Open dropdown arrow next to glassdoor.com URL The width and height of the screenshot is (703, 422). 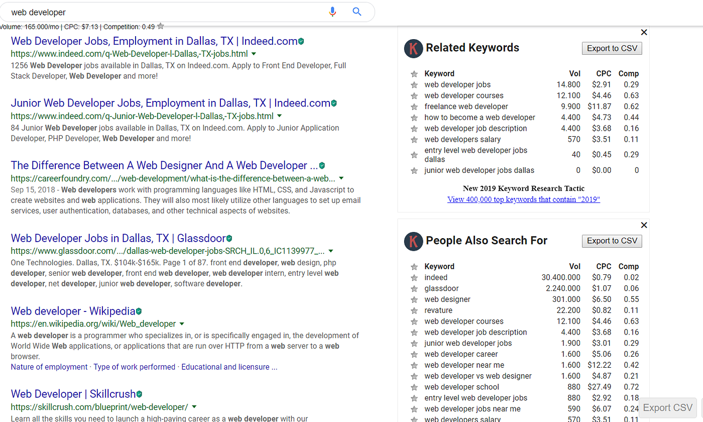331,251
